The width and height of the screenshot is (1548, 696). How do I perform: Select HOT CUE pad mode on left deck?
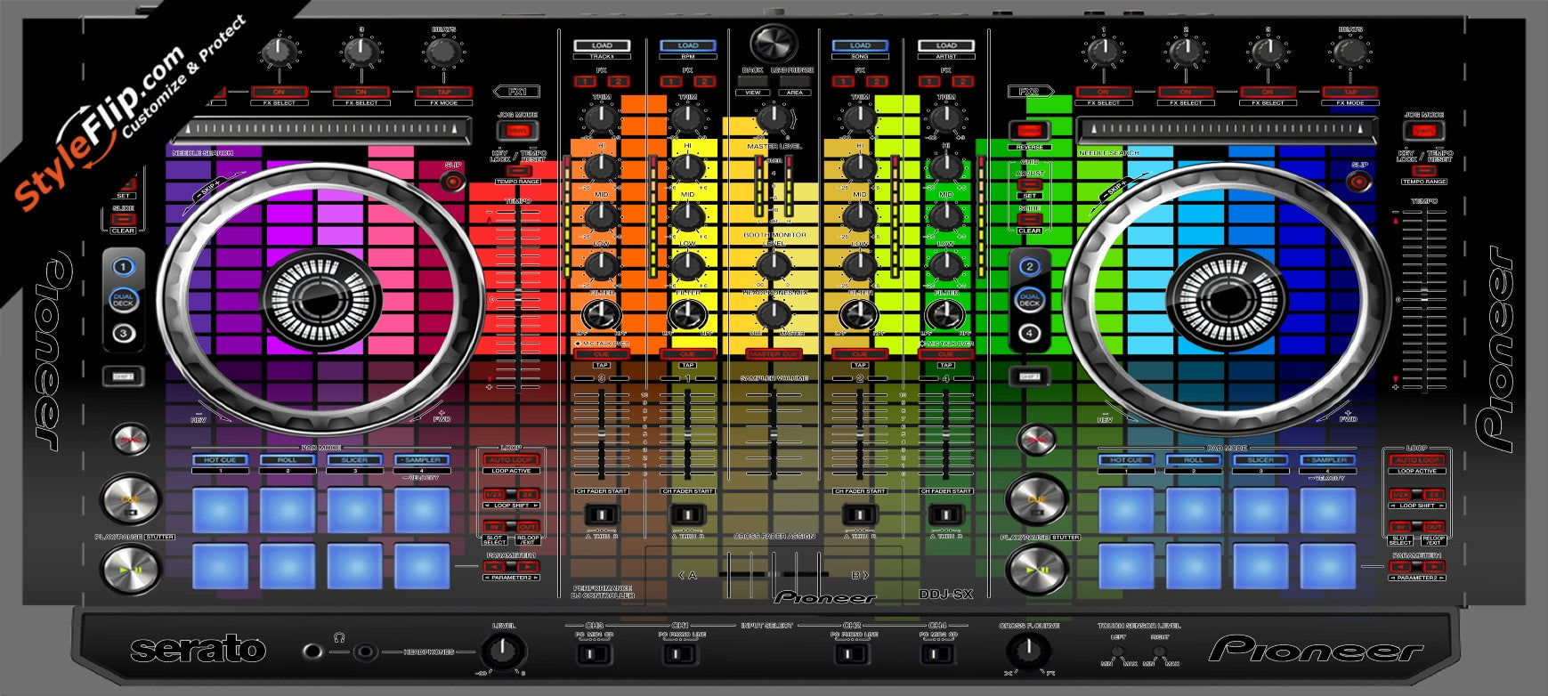220,460
